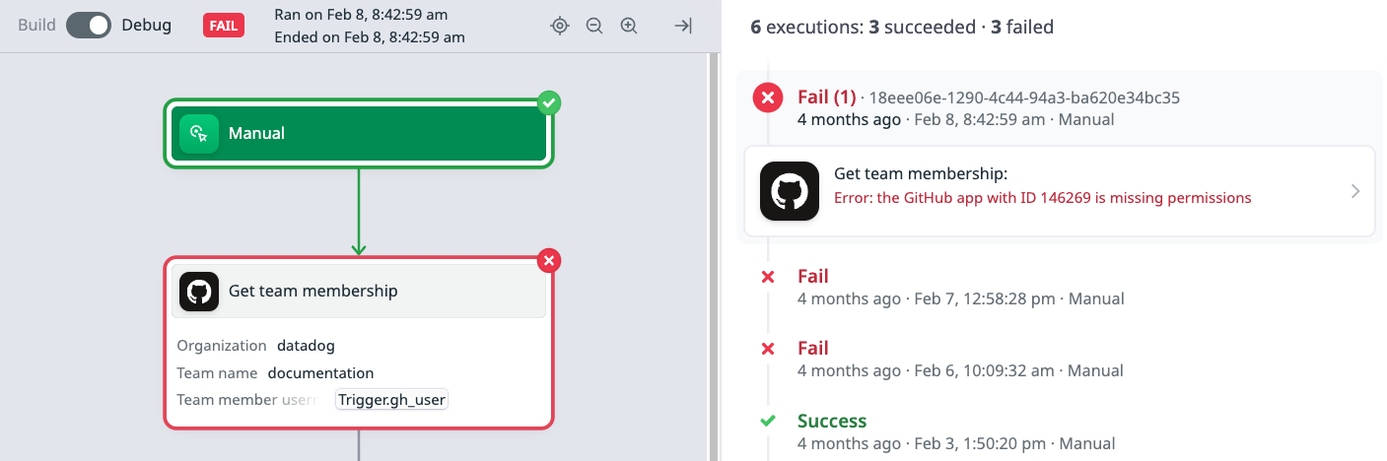Click the Fail (1) execution header
The width and height of the screenshot is (1387, 461).
pos(826,98)
